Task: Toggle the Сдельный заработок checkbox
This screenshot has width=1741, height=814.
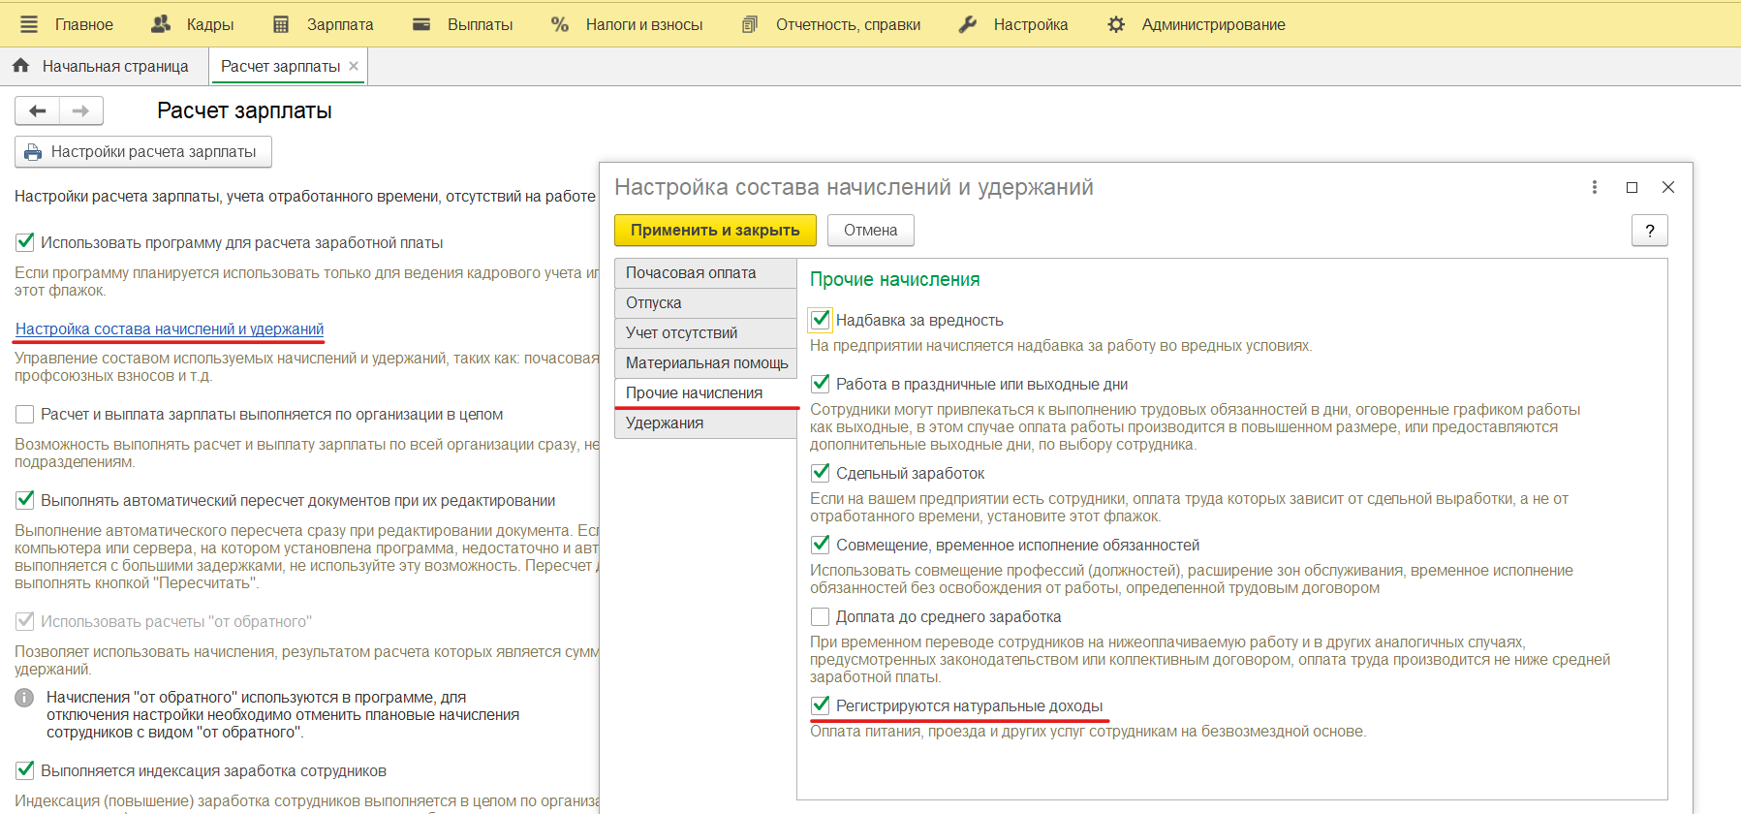Action: point(821,473)
